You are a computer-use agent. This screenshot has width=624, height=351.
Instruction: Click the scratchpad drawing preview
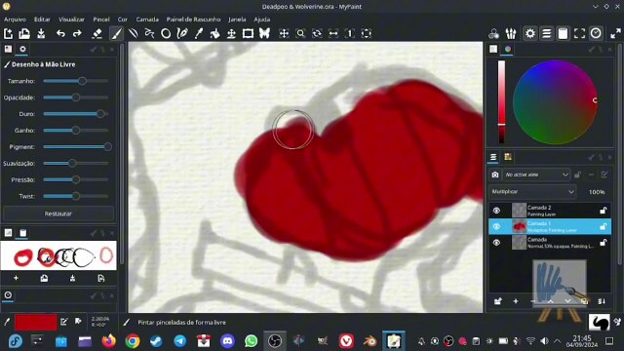pyautogui.click(x=58, y=255)
